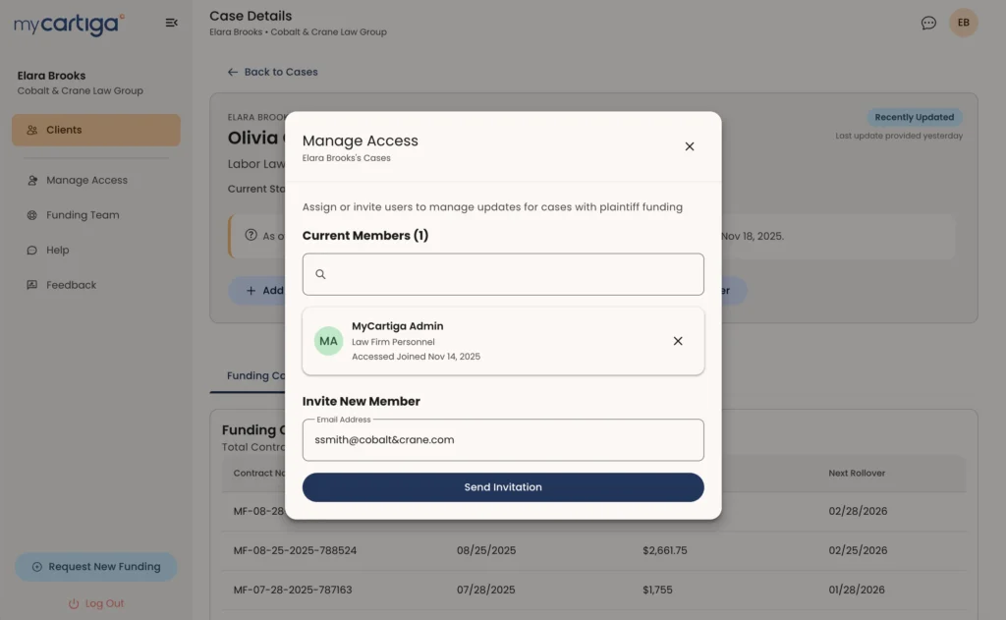Click the Clients people icon in sidebar
The image size is (1006, 620).
point(31,130)
